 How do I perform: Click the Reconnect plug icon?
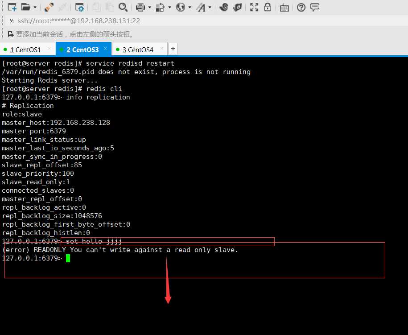pos(49,7)
